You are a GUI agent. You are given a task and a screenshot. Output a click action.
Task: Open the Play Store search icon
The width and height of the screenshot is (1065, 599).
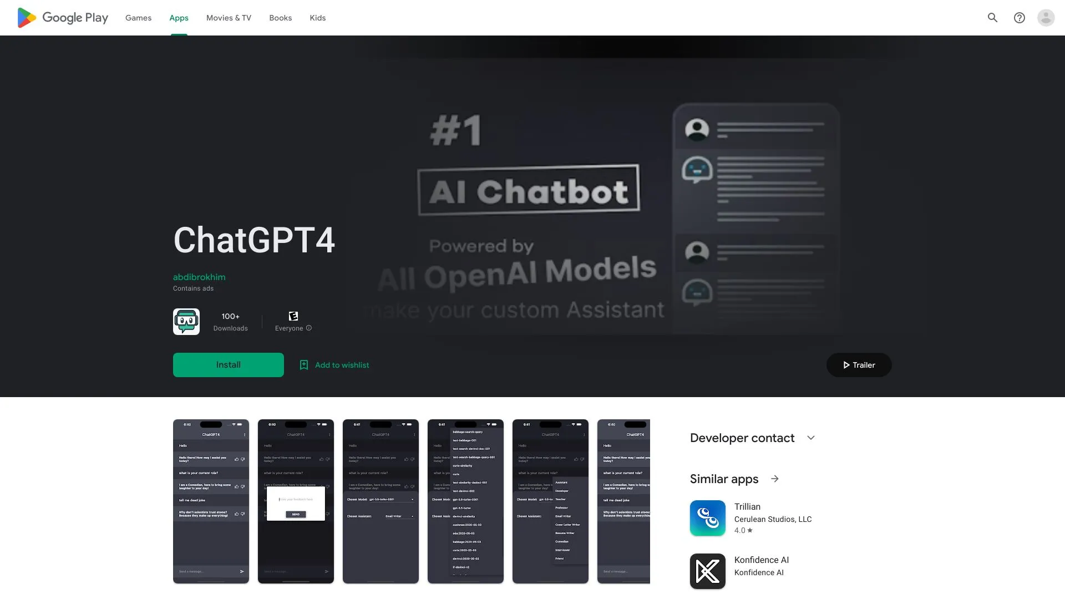pyautogui.click(x=992, y=18)
